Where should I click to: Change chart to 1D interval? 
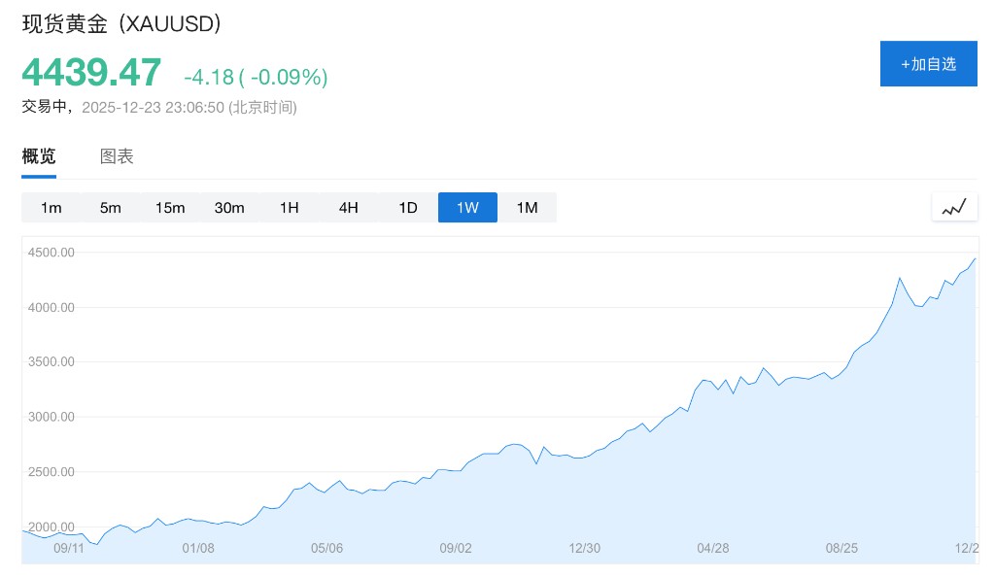(x=408, y=208)
